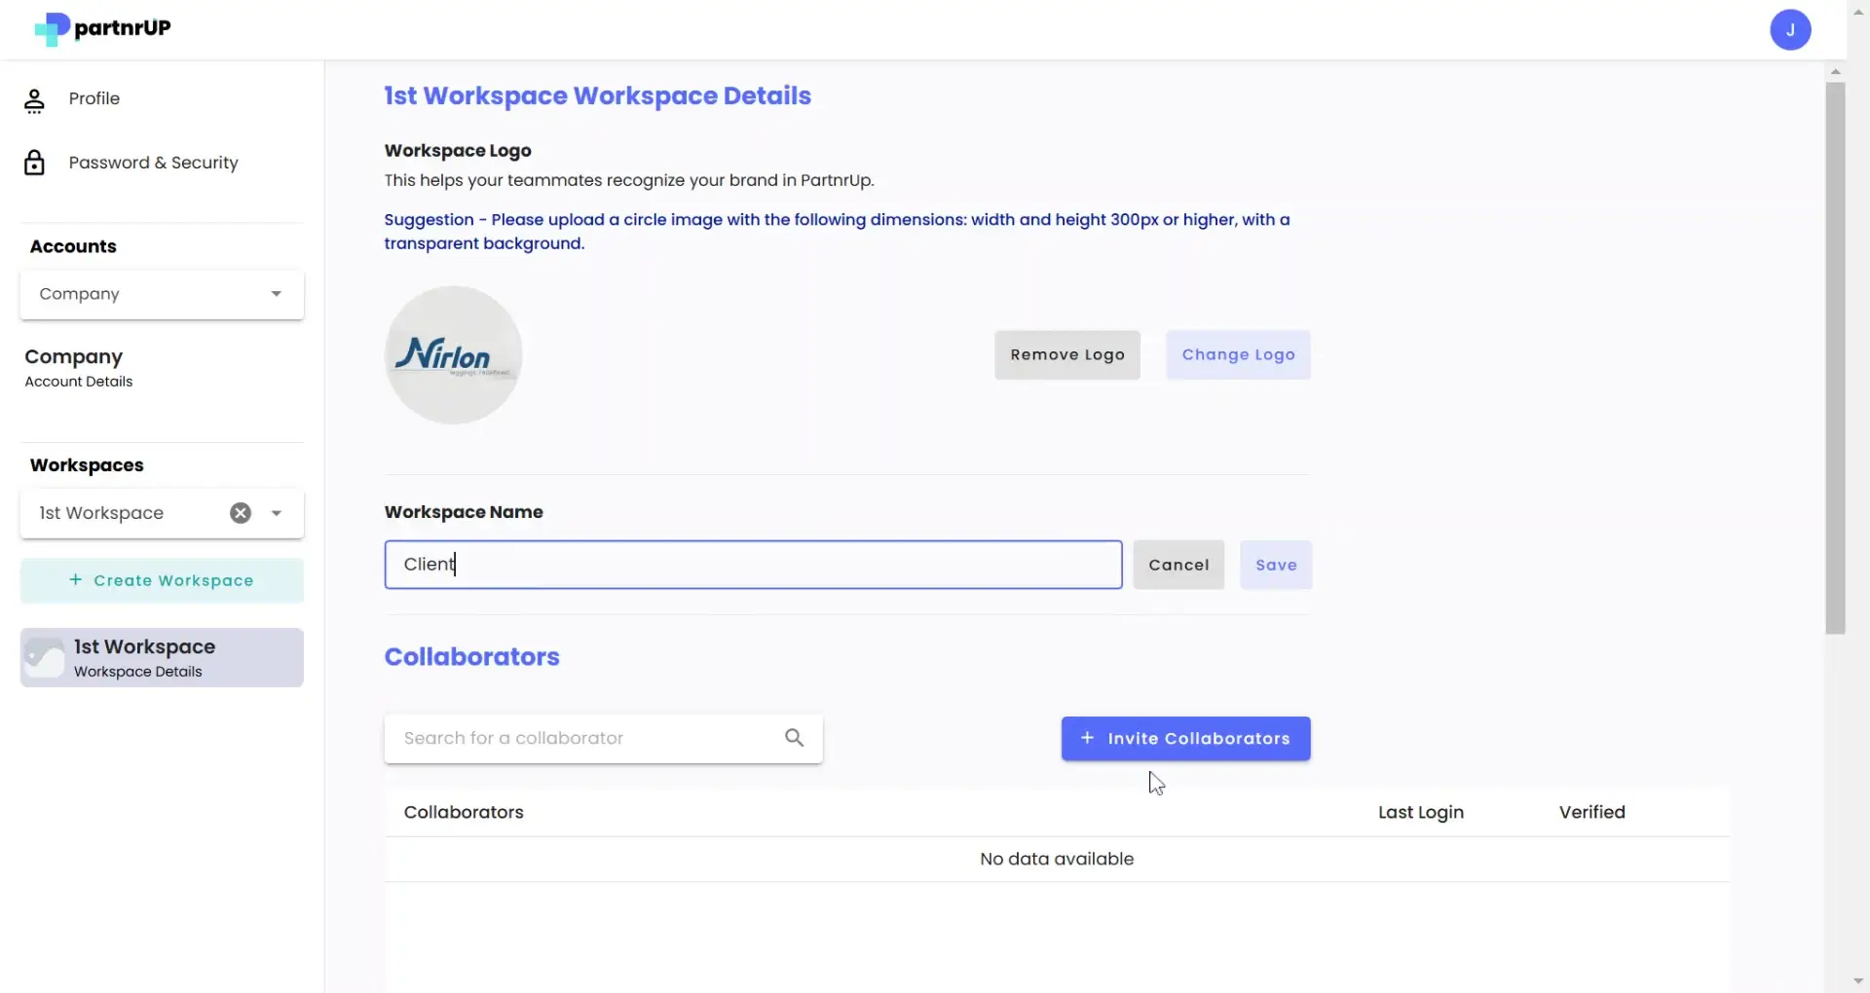Click the Nirlon workspace logo thumbnail
The height and width of the screenshot is (993, 1870).
(x=453, y=354)
